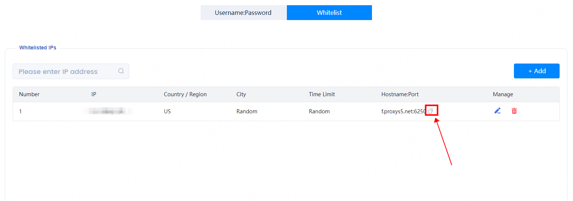Click the Random value under City

pos(247,111)
